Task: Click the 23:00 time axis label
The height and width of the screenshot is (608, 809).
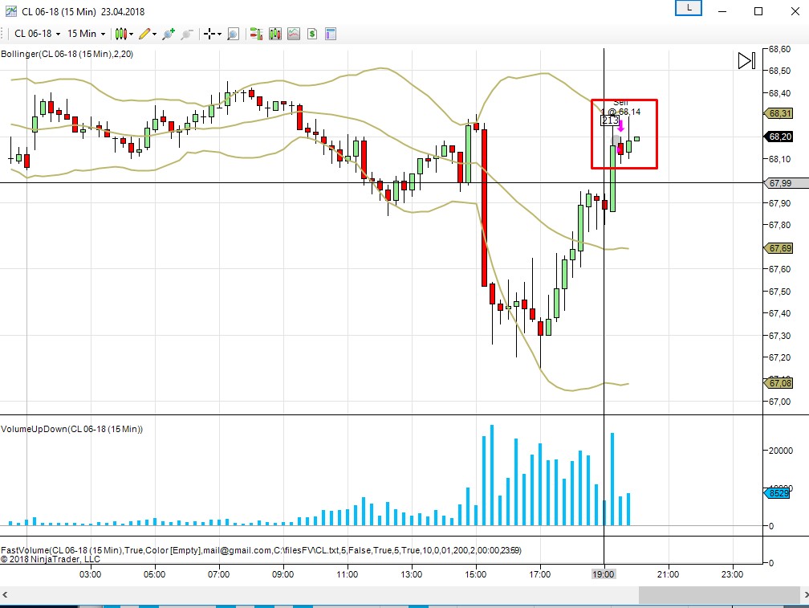Action: (732, 574)
